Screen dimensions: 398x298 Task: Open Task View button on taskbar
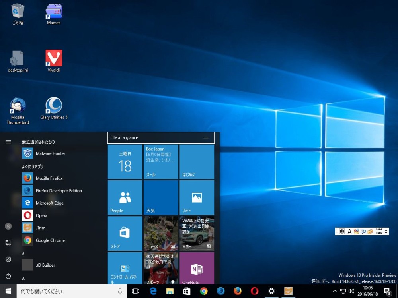135,291
